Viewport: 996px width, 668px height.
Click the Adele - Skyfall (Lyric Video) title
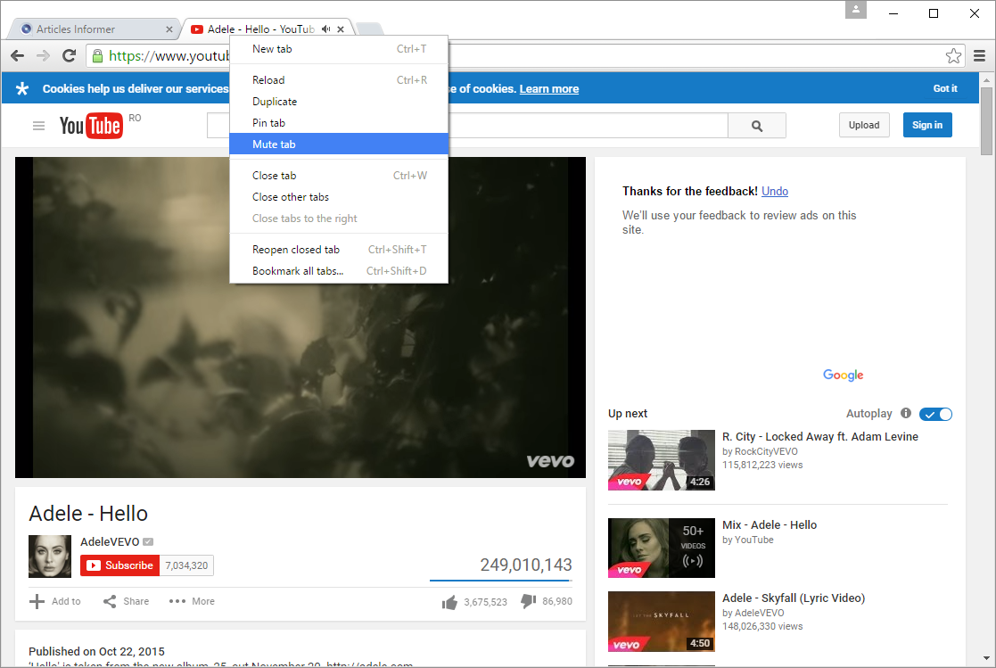(x=794, y=598)
